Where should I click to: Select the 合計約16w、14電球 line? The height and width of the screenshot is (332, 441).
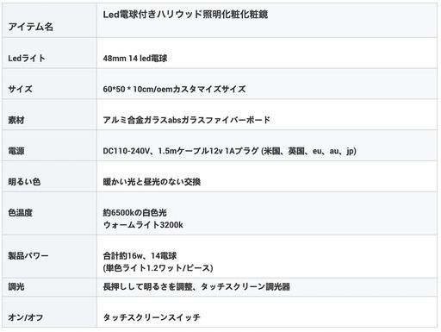[140, 255]
